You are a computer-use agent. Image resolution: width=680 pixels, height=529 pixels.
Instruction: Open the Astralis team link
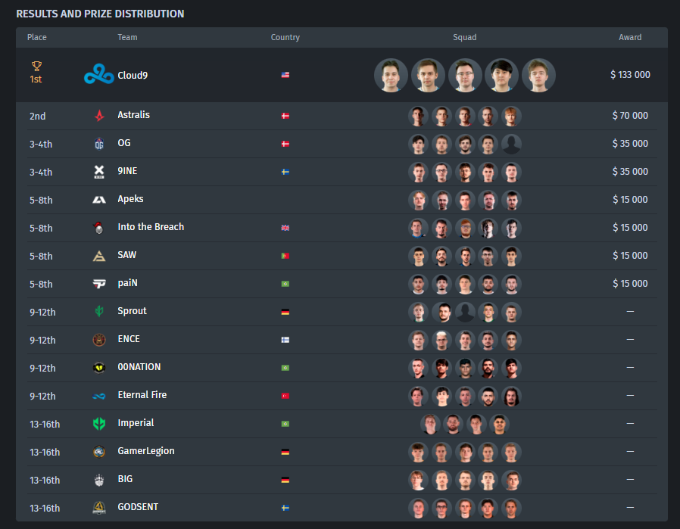pos(133,115)
